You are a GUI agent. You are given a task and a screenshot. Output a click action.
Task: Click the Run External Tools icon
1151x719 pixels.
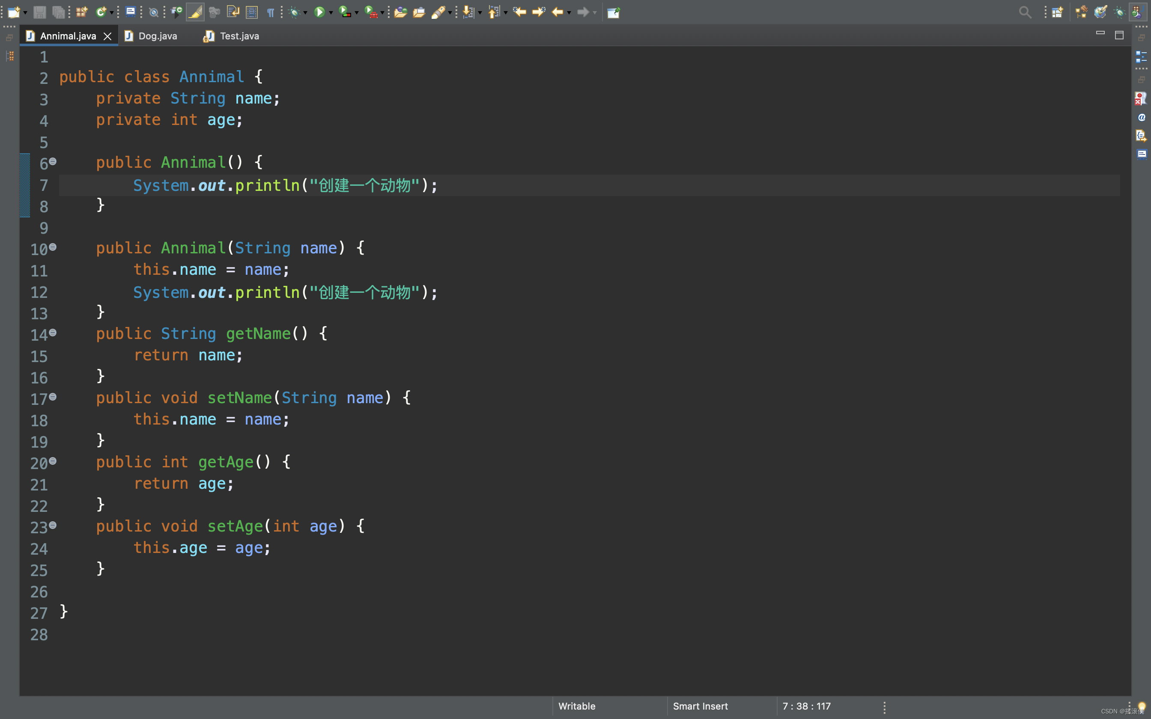371,12
